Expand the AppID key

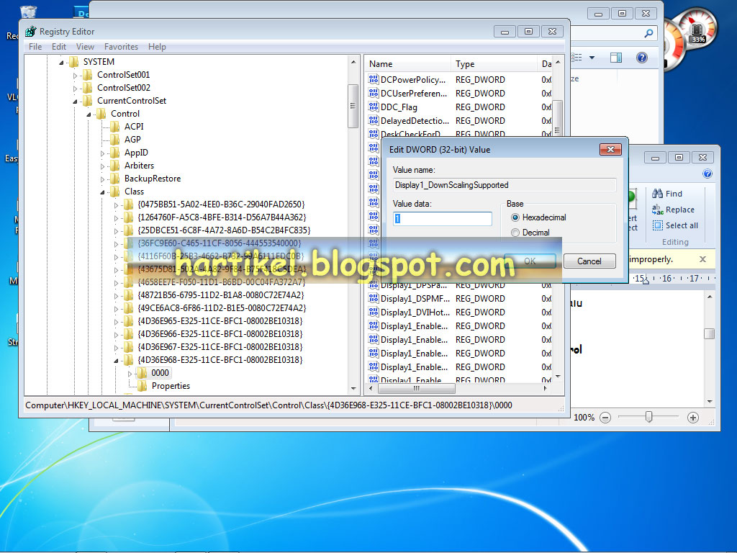(x=102, y=153)
